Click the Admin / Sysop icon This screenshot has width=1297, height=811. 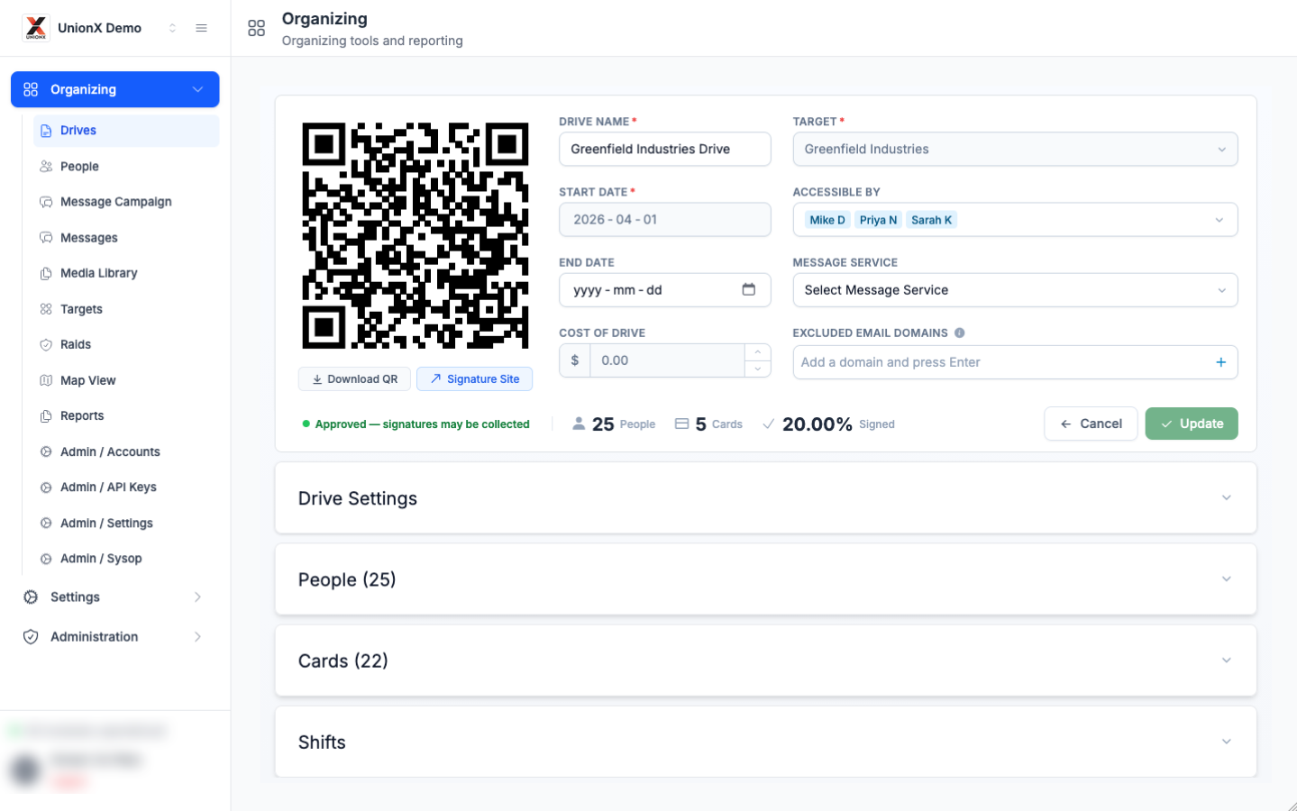click(x=46, y=559)
